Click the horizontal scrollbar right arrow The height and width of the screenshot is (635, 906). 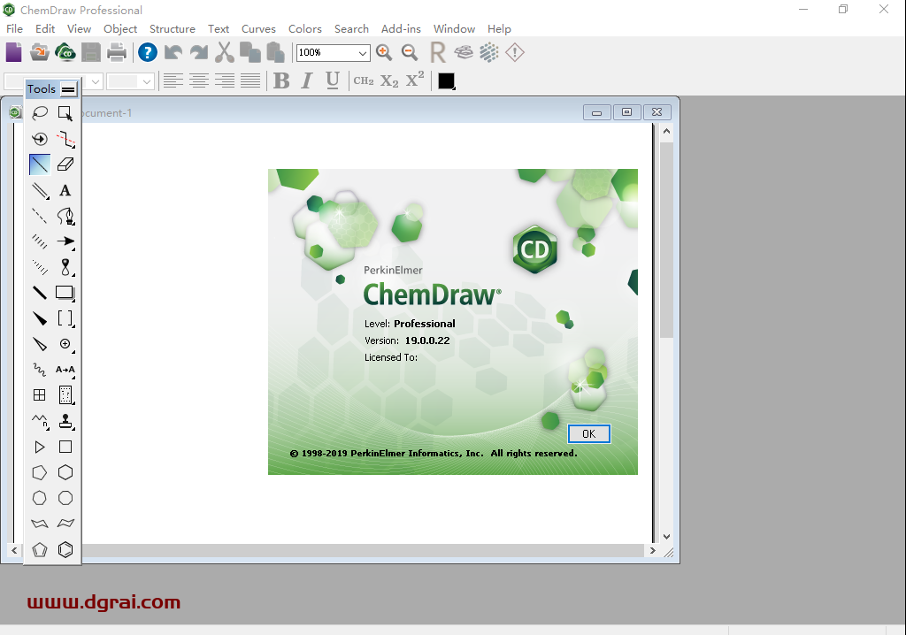(x=652, y=551)
